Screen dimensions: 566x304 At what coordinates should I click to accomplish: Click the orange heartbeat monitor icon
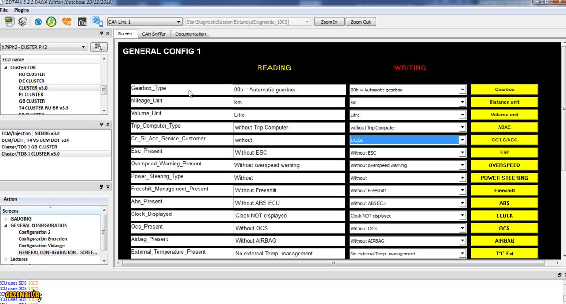pos(67,22)
